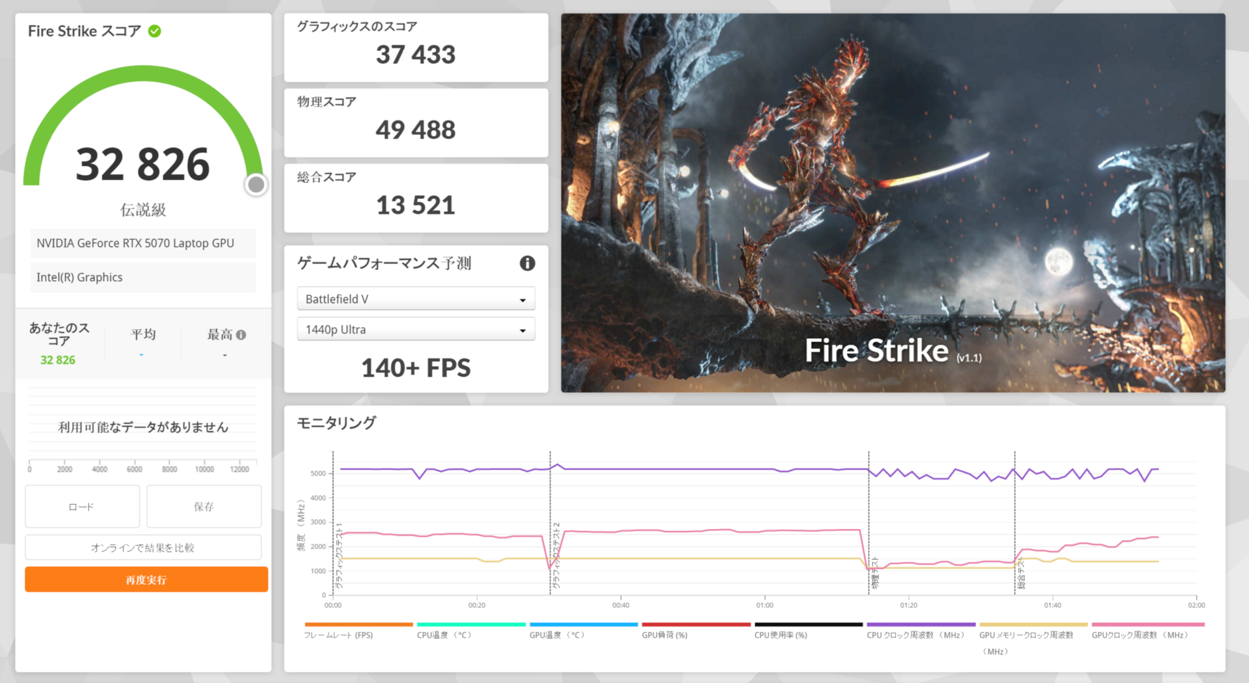Click the score gauge handle marker
1249x683 pixels.
(x=256, y=184)
